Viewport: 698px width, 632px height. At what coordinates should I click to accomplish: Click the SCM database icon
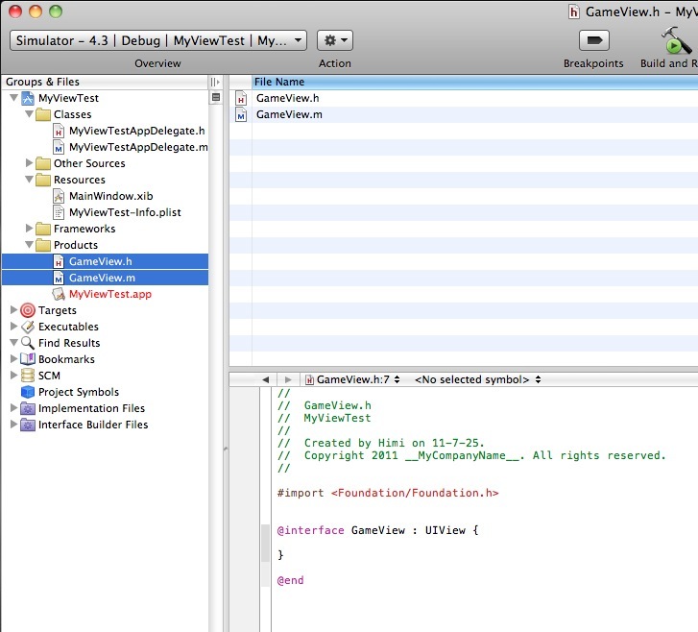pyautogui.click(x=28, y=376)
